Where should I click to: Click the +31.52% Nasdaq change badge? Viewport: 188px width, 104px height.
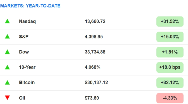coord(170,22)
